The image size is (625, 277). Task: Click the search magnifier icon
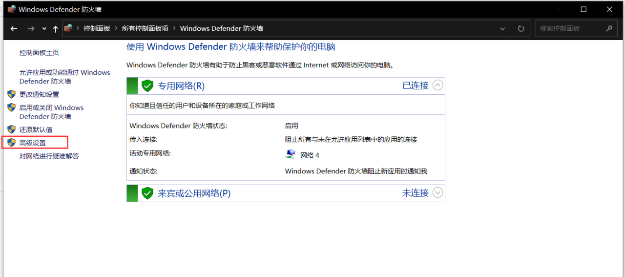click(x=609, y=28)
